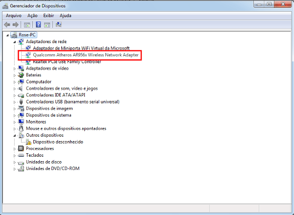This screenshot has height=215, width=294.
Task: Open the Help toolbar icon with question mark
Action: coord(38,24)
